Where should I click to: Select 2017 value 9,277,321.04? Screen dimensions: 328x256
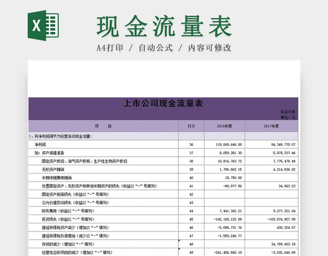[272, 211]
